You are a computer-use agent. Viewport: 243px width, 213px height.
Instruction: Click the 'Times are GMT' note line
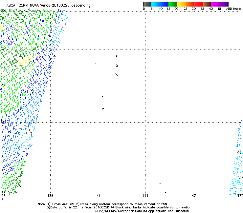click(x=102, y=204)
